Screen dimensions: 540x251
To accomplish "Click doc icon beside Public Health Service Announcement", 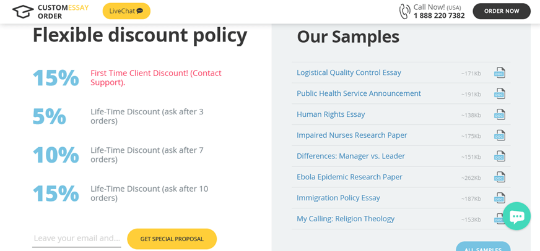I will tap(500, 93).
